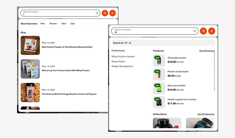Click the Search for "A" arrow bar
The width and height of the screenshot is (235, 138).
(163, 43)
